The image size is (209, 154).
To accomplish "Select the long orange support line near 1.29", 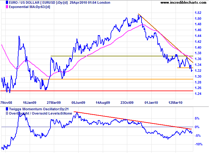I will point(117,79).
